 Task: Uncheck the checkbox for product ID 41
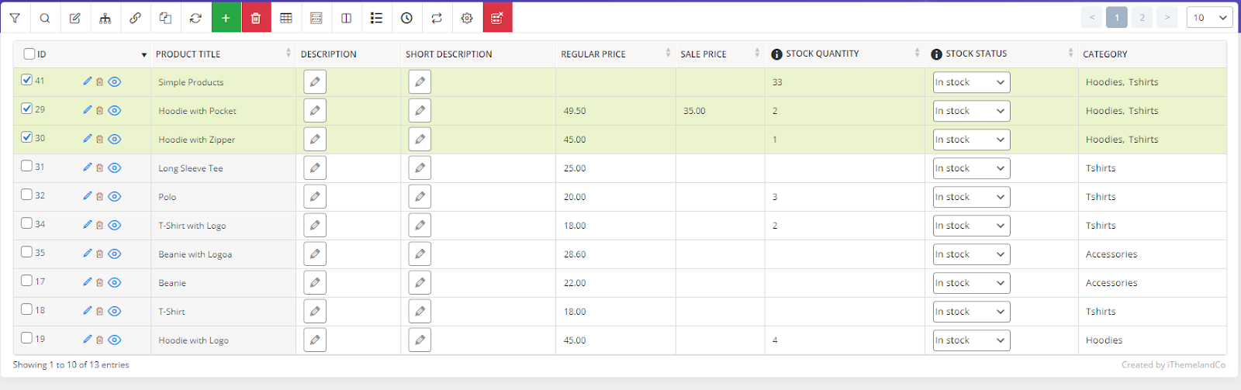[27, 80]
